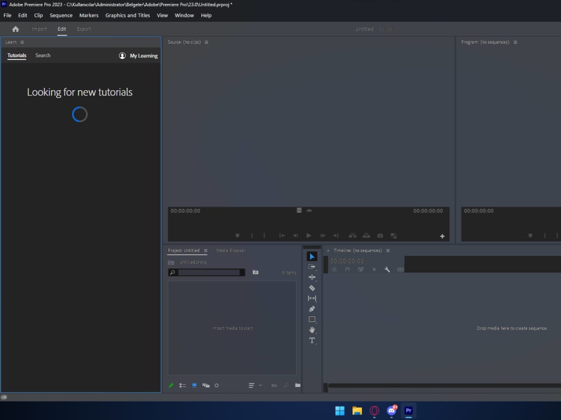The image size is (561, 420).
Task: Select the Type tool
Action: pyautogui.click(x=311, y=340)
